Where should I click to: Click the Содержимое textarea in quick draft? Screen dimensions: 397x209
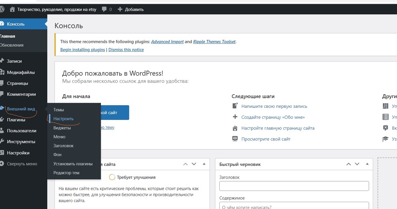pyautogui.click(x=294, y=205)
